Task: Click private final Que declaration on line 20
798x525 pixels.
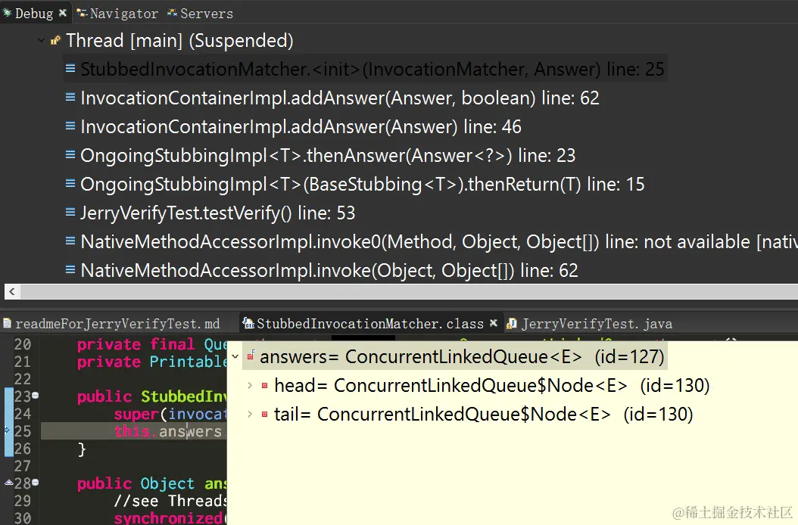Action: coord(151,344)
